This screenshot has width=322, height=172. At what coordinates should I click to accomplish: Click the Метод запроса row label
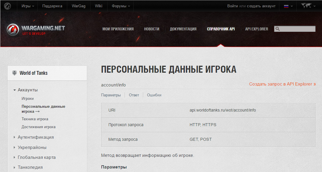click(123, 139)
